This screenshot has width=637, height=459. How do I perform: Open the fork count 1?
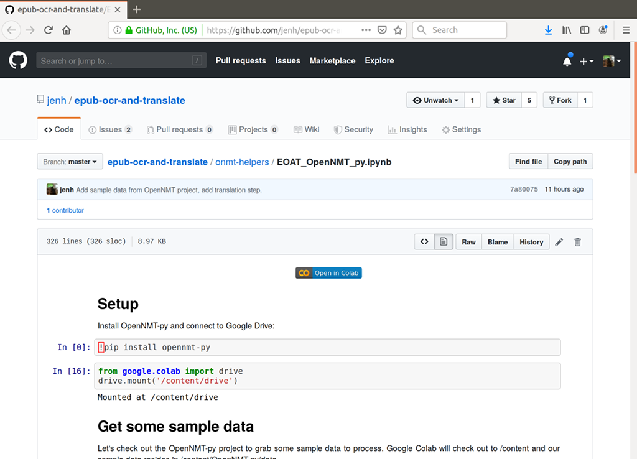coord(585,100)
